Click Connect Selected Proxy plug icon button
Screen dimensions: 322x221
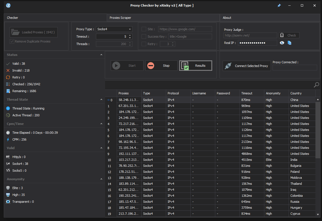pos(247,66)
